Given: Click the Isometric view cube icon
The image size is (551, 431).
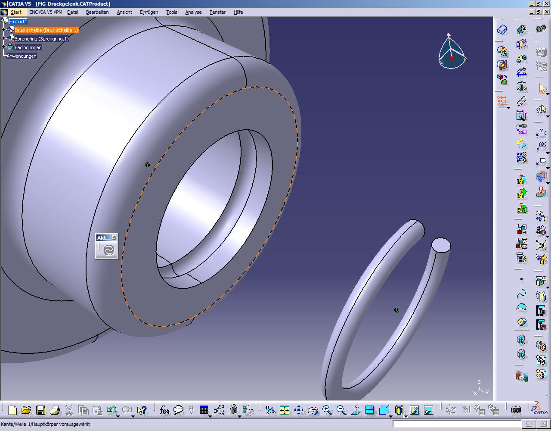Looking at the screenshot, I should coord(384,410).
